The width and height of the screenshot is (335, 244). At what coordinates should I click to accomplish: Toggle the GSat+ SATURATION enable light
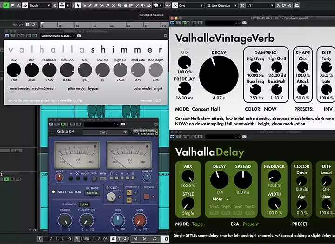coord(54,191)
